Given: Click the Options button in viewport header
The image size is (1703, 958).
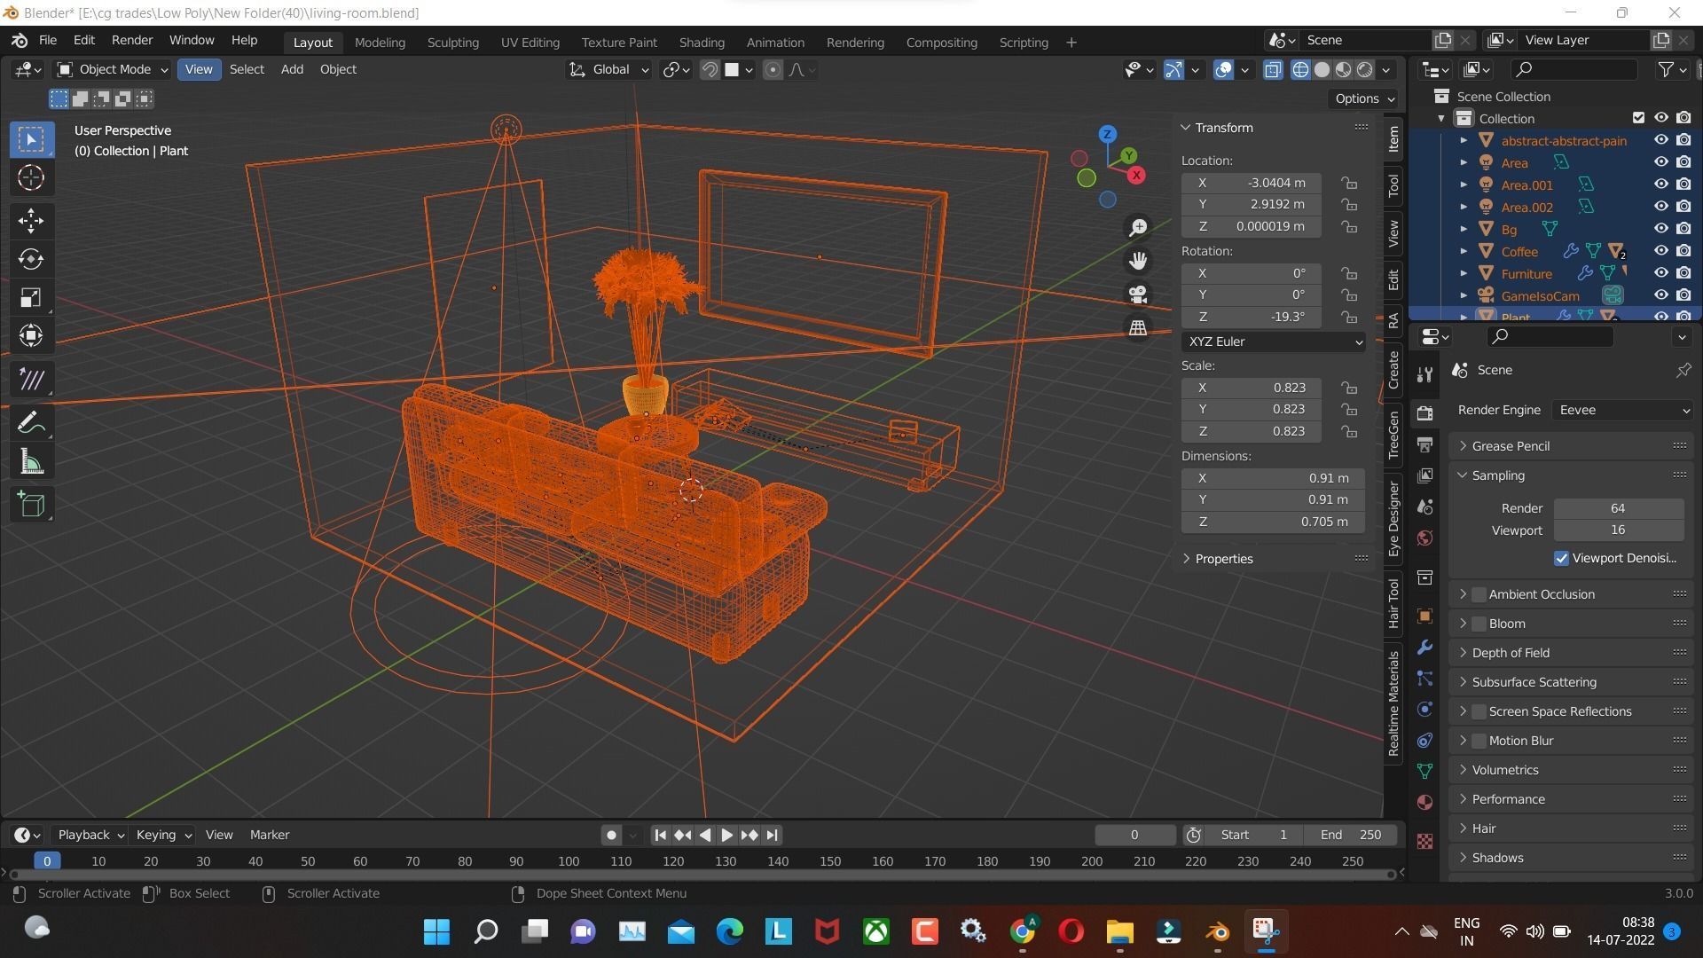Looking at the screenshot, I should point(1364,98).
